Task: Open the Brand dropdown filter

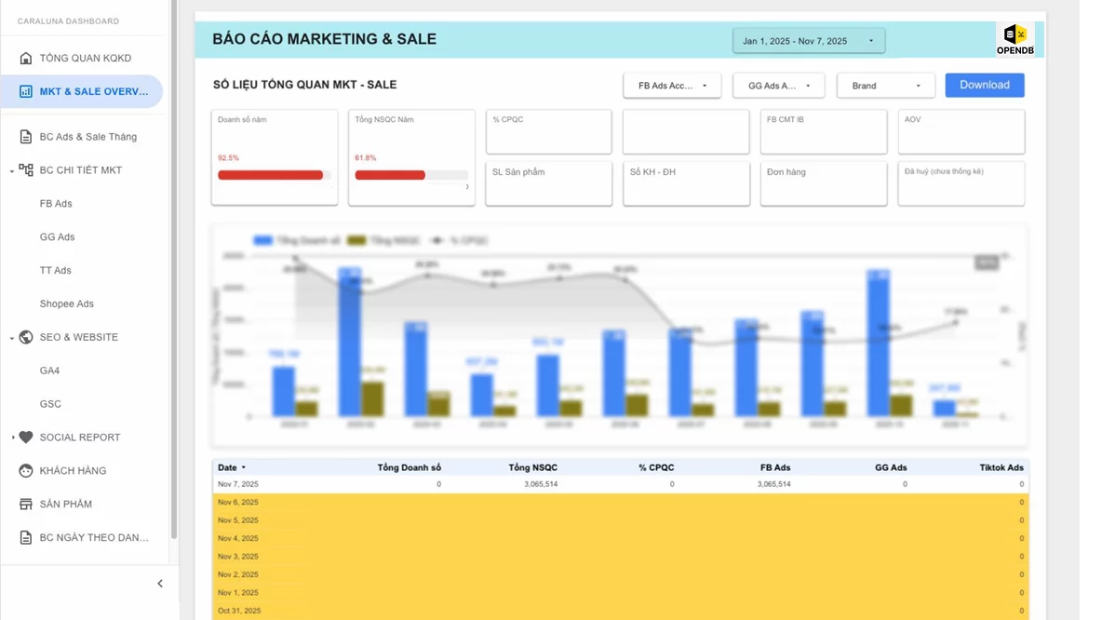Action: pos(884,85)
